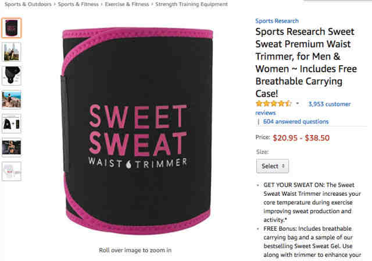The height and width of the screenshot is (261, 372).
Task: Click the product title text
Action: (306, 62)
